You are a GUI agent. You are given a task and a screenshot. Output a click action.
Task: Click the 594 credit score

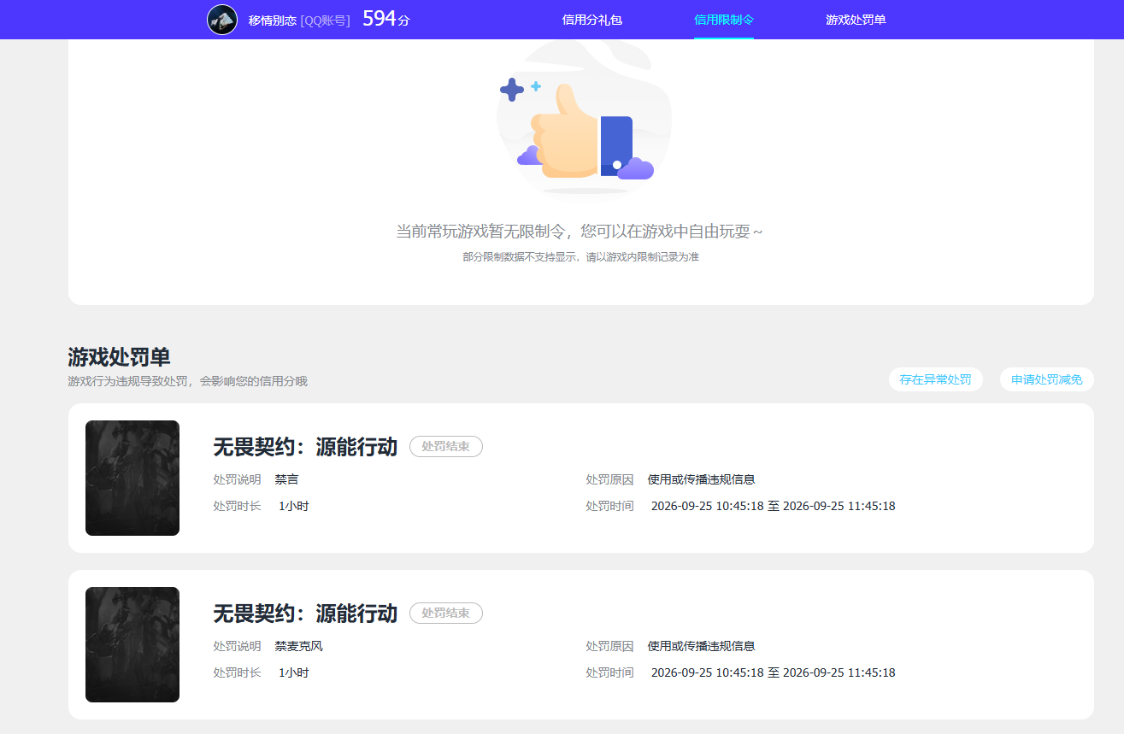[x=386, y=19]
